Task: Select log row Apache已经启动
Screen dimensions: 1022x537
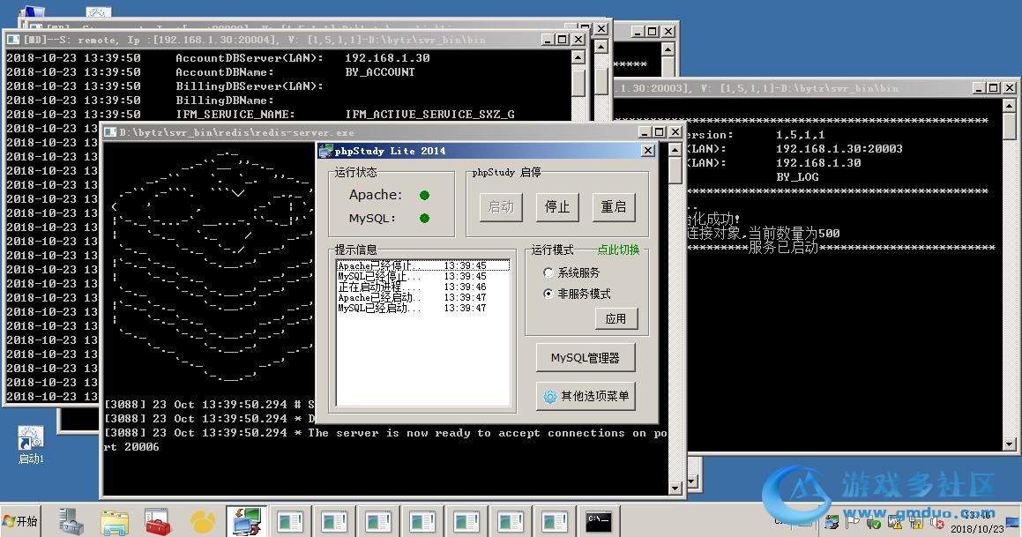Action: click(x=422, y=297)
